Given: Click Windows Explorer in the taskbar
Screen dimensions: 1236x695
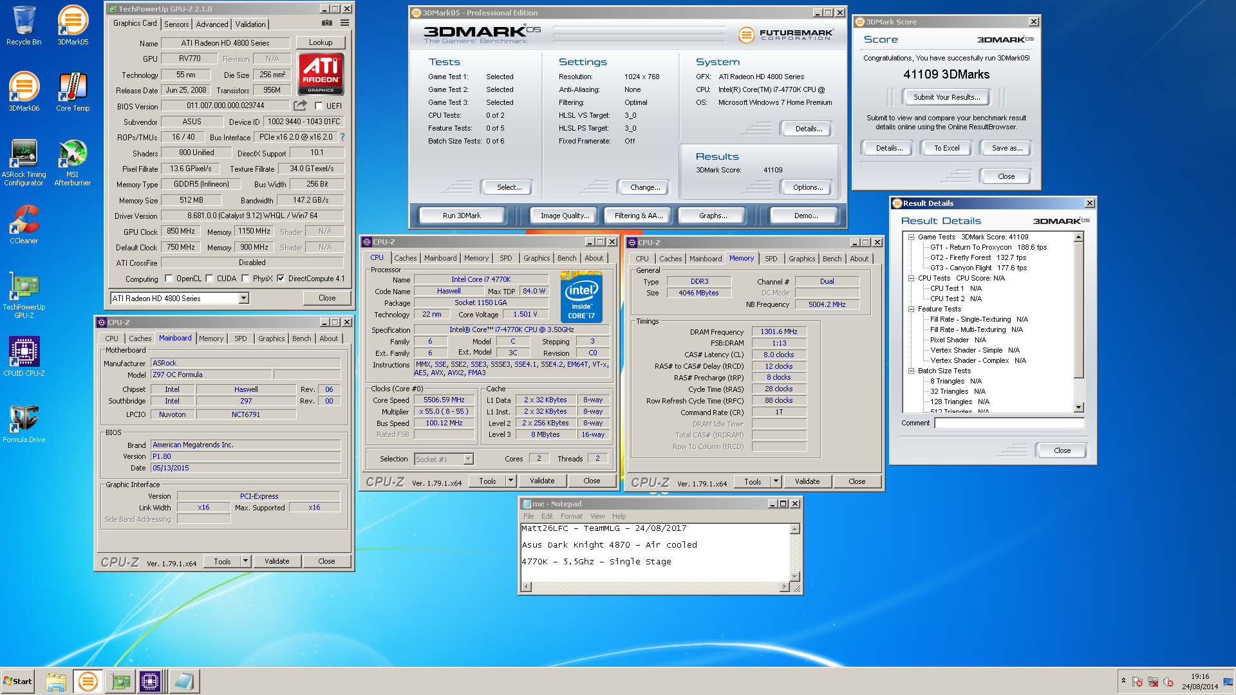Looking at the screenshot, I should 56,681.
